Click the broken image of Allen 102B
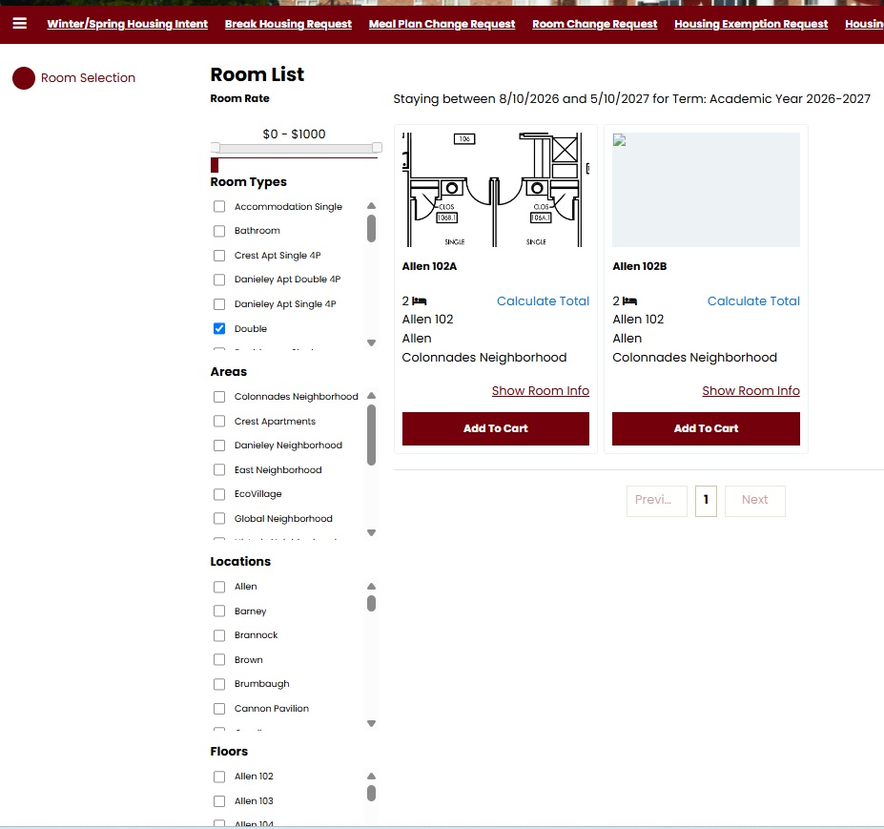Screen dimensions: 884x829 click(706, 190)
